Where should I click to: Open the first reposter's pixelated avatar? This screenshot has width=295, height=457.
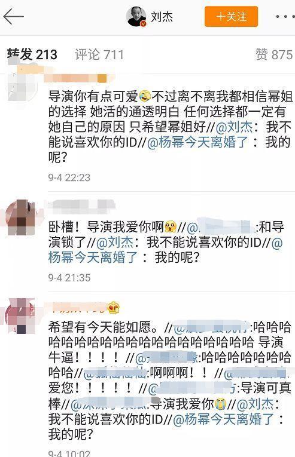pos(22,85)
